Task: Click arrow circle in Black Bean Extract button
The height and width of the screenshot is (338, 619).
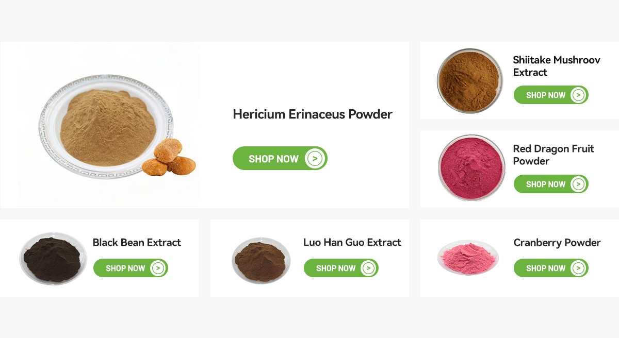Action: click(x=158, y=268)
